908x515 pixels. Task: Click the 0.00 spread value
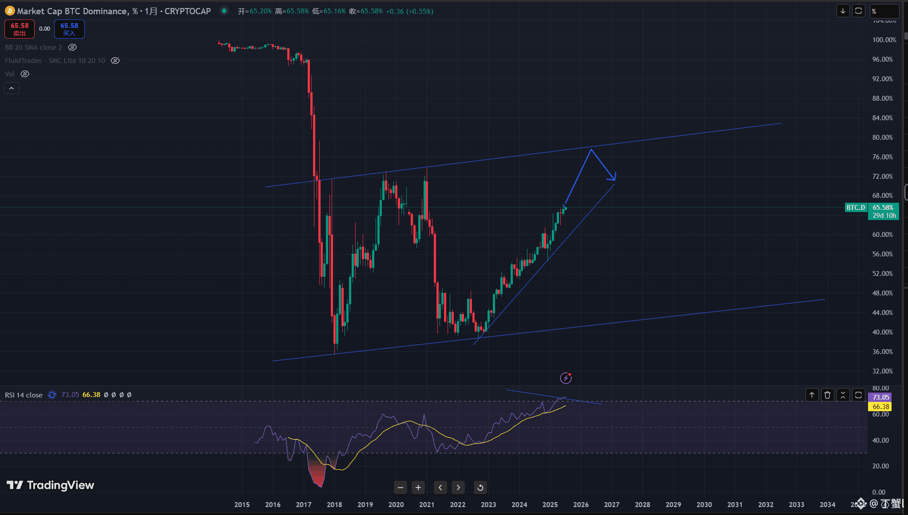pyautogui.click(x=44, y=29)
